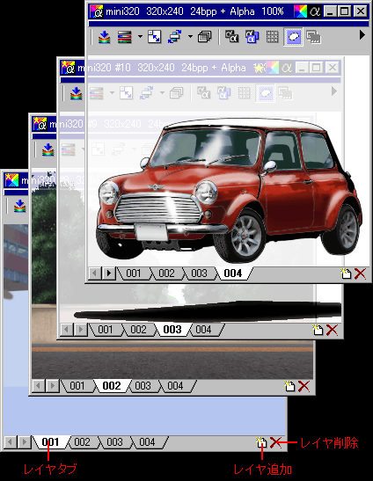The height and width of the screenshot is (481, 373).
Task: Toggle the faded ellipse selection icon in #10 toolbar
Action: click(x=265, y=93)
